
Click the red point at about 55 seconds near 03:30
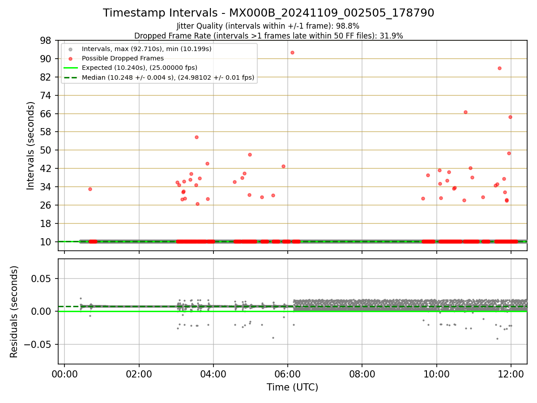click(196, 137)
